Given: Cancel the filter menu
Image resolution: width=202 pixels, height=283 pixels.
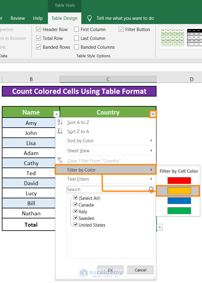Looking at the screenshot, I should pyautogui.click(x=140, y=270).
